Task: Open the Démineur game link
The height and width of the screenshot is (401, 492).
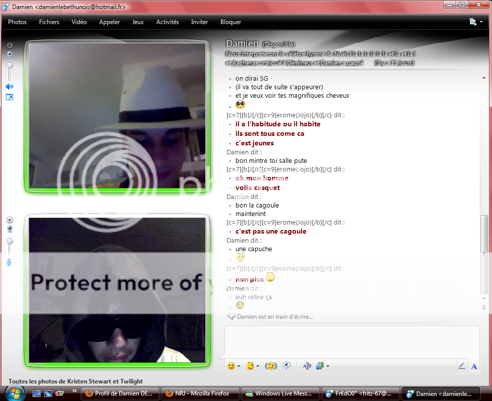Action: coord(300,63)
